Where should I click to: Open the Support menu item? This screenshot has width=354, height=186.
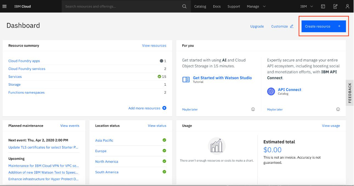234,6
